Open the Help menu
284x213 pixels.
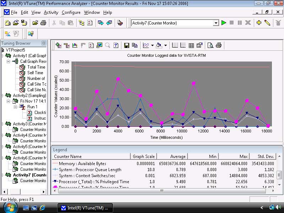click(108, 12)
